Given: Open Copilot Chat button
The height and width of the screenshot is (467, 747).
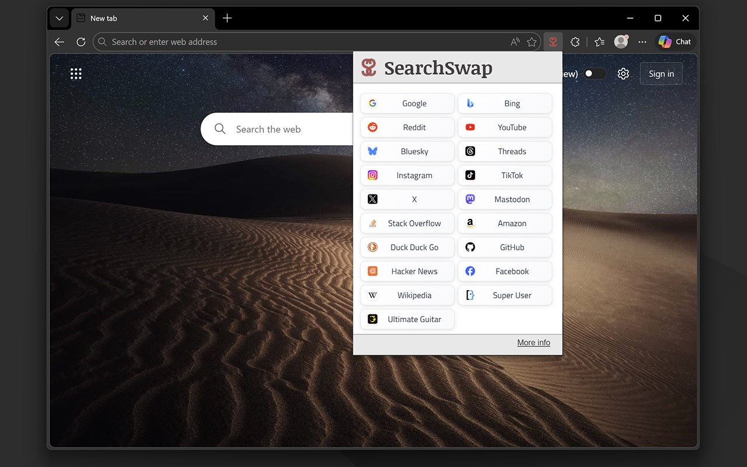Looking at the screenshot, I should [675, 42].
